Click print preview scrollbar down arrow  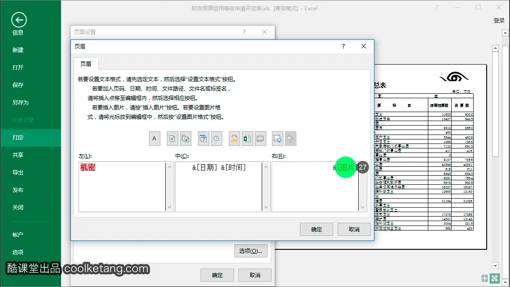click(x=495, y=266)
